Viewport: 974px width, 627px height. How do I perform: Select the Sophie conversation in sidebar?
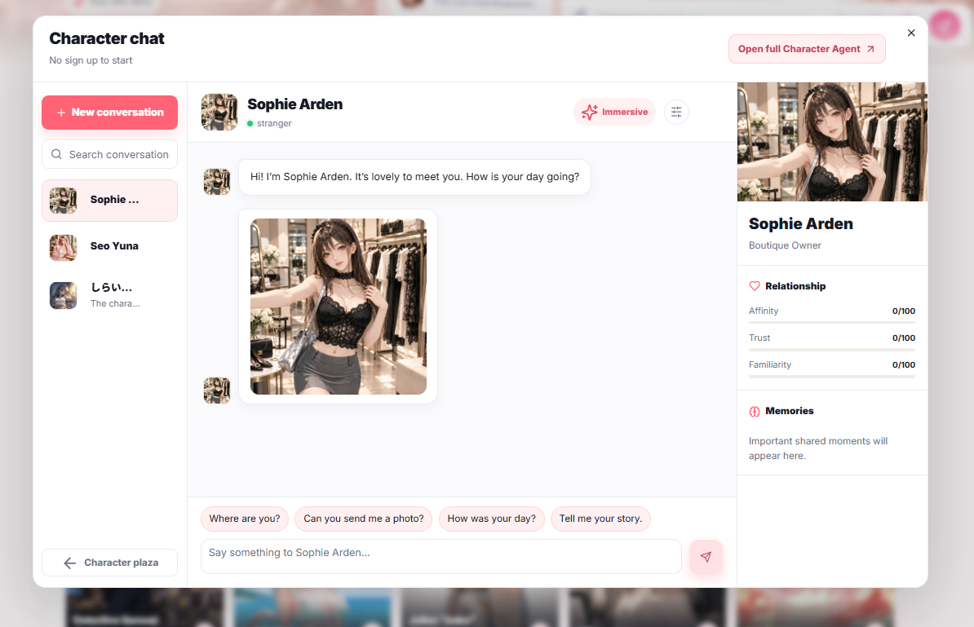(x=109, y=201)
